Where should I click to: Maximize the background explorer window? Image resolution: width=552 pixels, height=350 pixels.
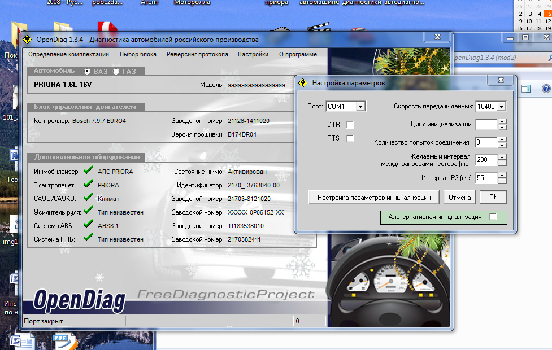point(525,37)
